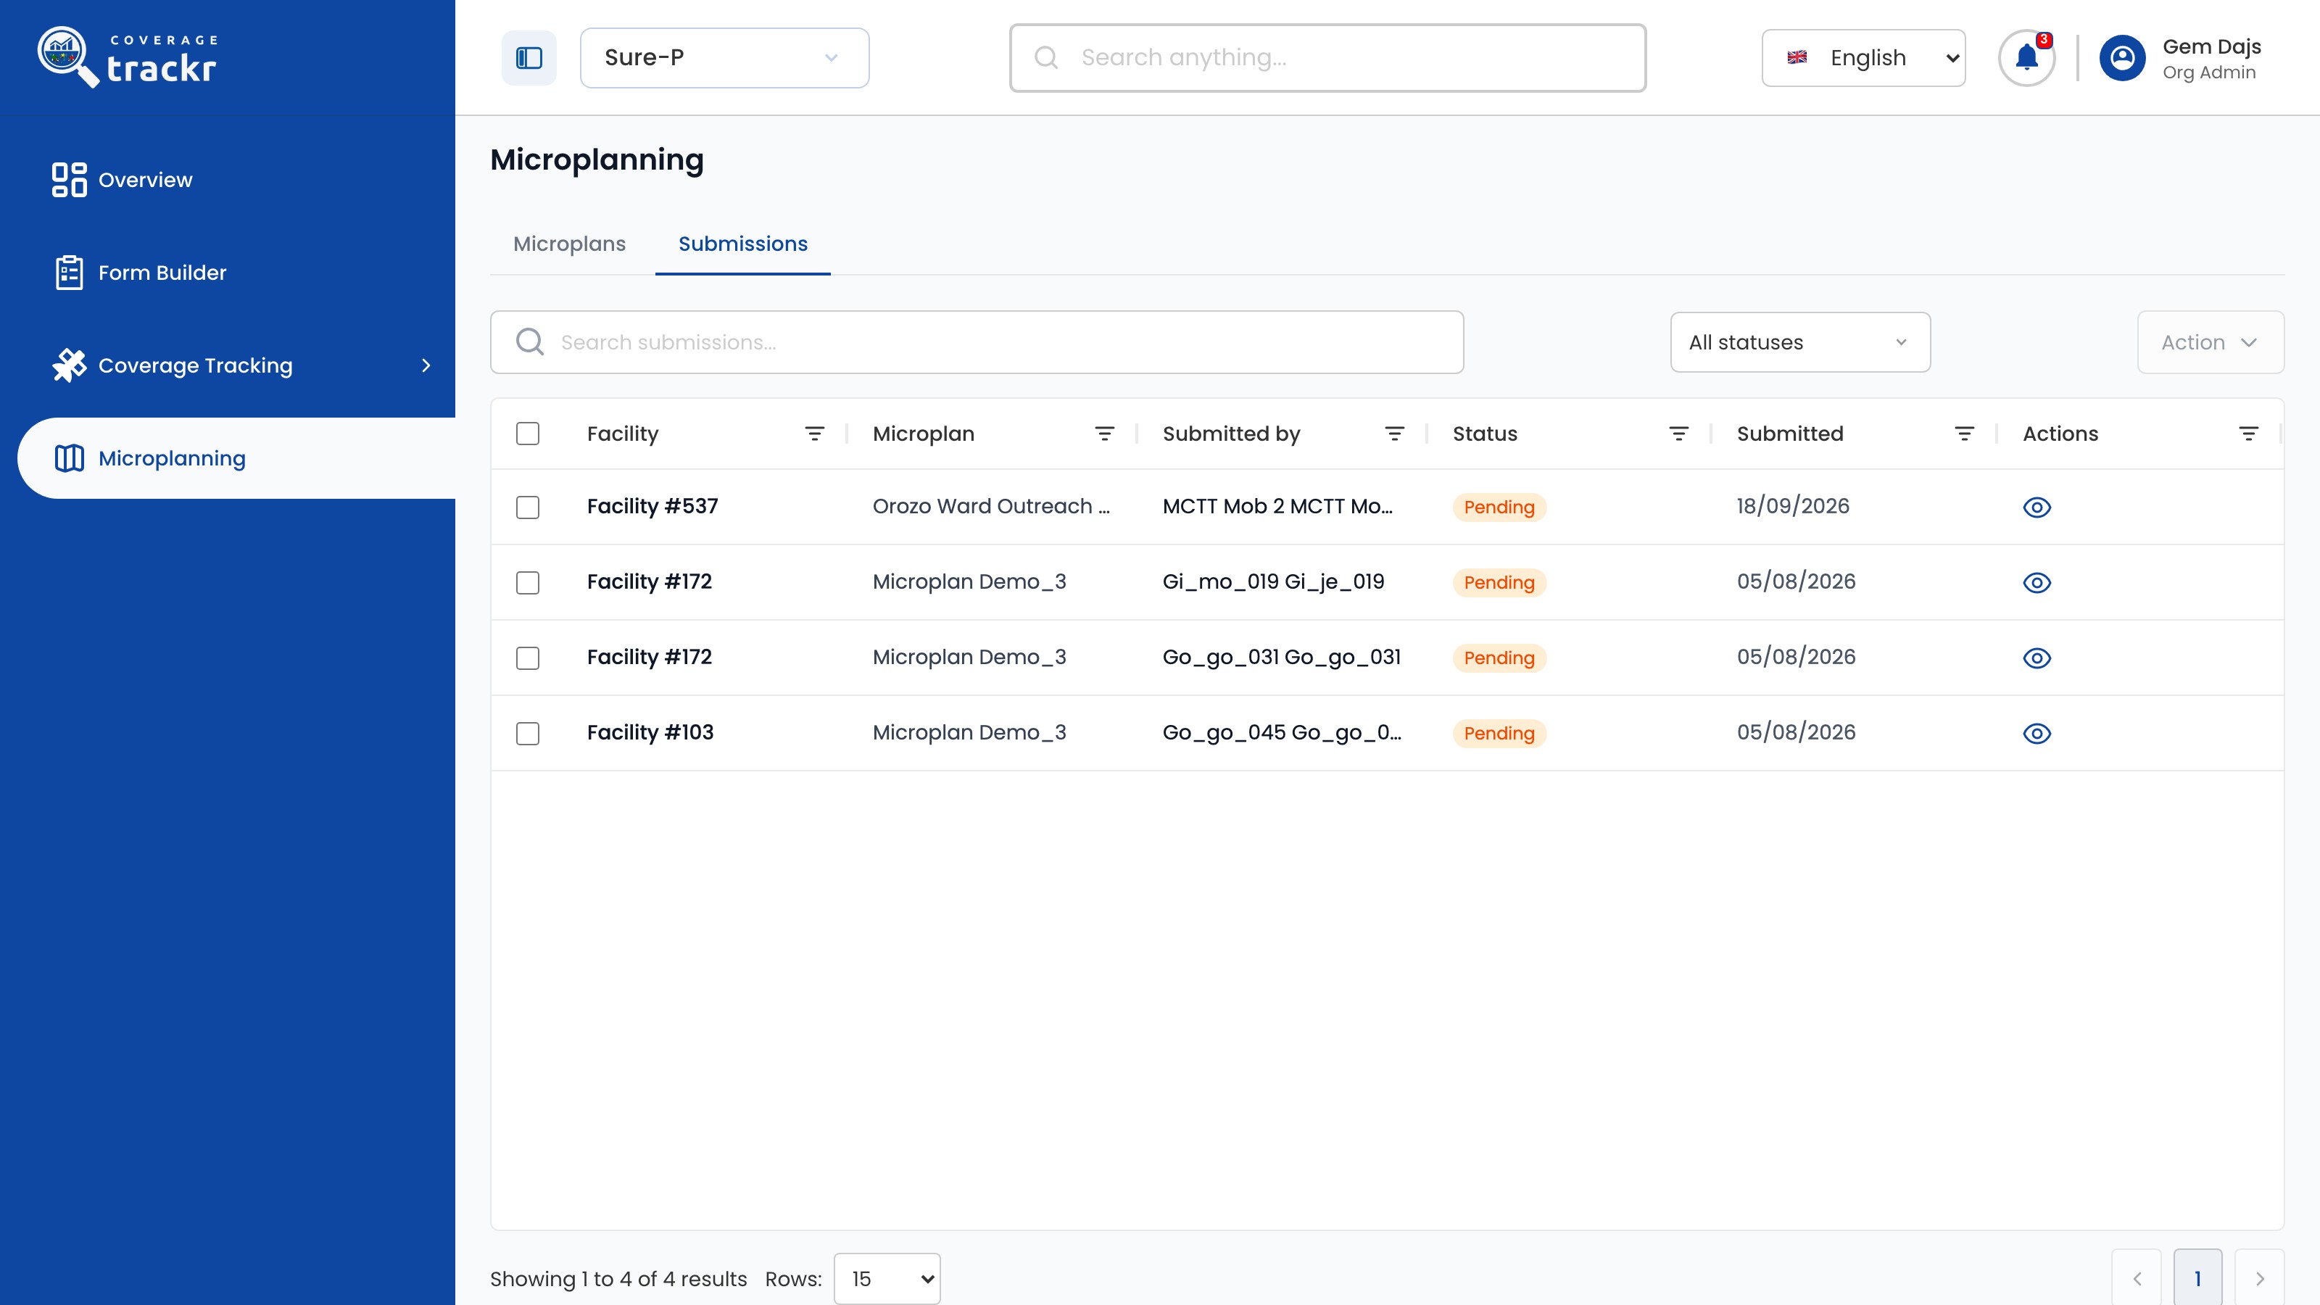Sort by the Submitted column header

[1789, 434]
